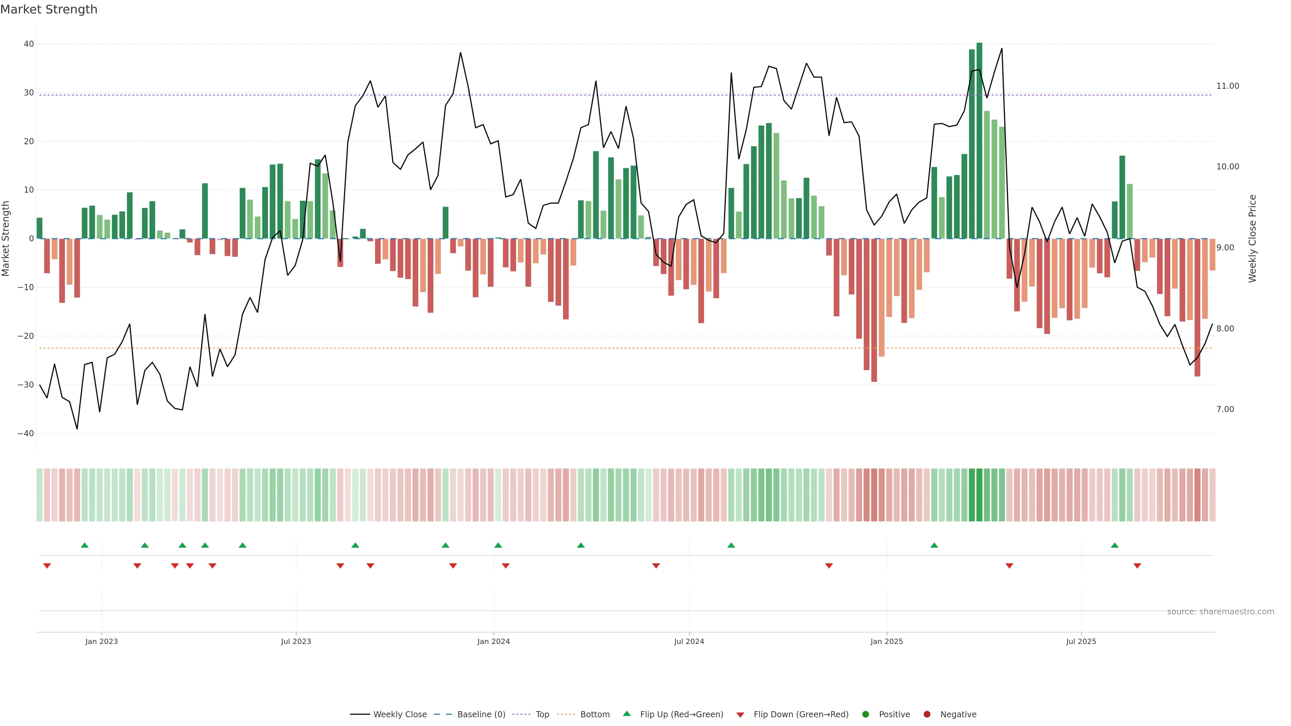Click the 11.00 right-axis price label
The image size is (1291, 726).
1227,86
